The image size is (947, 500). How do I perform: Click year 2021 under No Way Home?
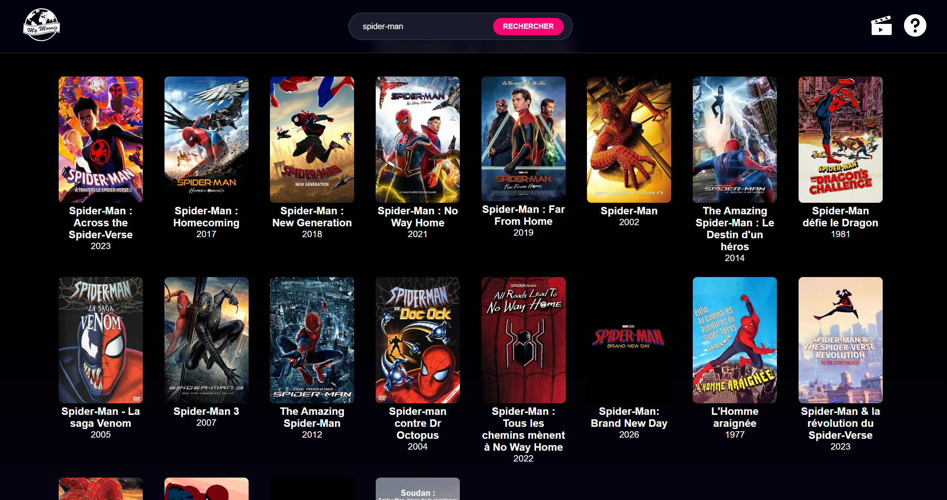tap(418, 234)
